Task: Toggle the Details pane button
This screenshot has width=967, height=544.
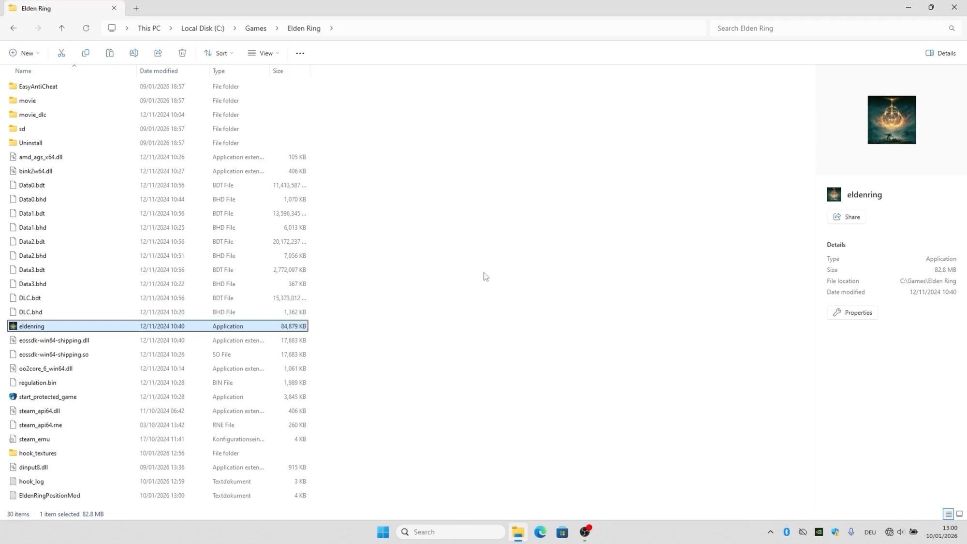Action: pyautogui.click(x=940, y=53)
